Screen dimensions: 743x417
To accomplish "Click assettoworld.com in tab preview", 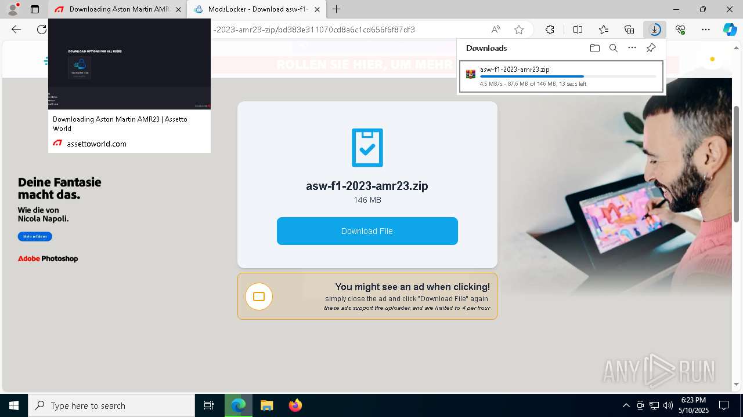I will click(x=96, y=144).
